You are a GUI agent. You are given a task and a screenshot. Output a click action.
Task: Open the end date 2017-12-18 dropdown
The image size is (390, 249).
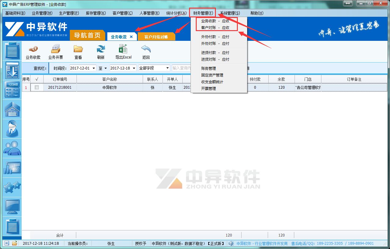click(x=134, y=68)
